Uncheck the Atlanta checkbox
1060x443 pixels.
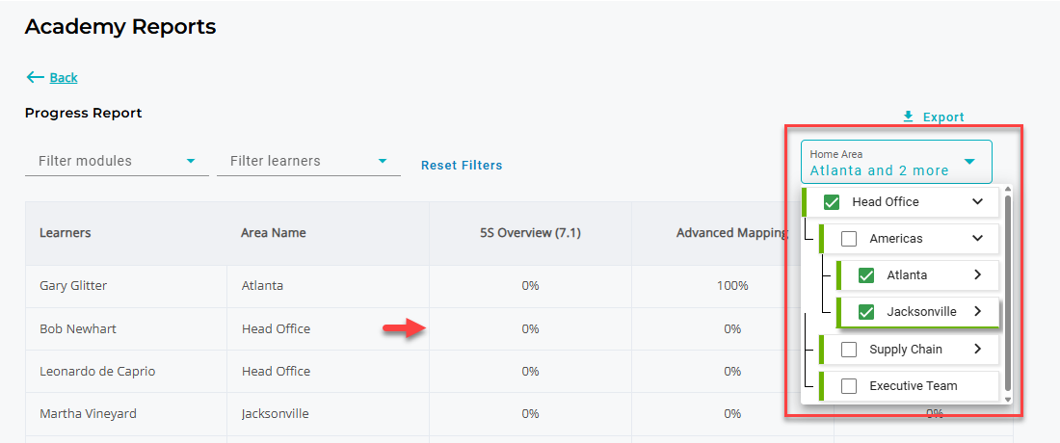(866, 275)
